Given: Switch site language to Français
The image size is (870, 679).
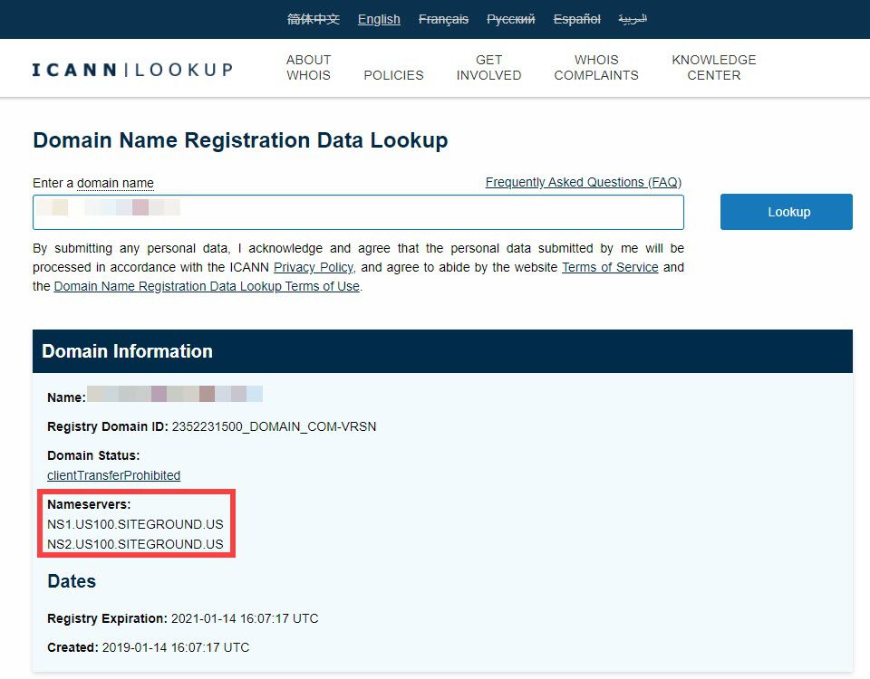Looking at the screenshot, I should (x=443, y=19).
